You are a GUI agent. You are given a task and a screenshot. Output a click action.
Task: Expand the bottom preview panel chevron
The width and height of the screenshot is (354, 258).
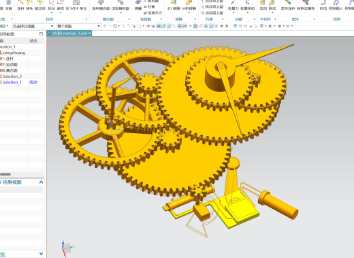(41, 254)
